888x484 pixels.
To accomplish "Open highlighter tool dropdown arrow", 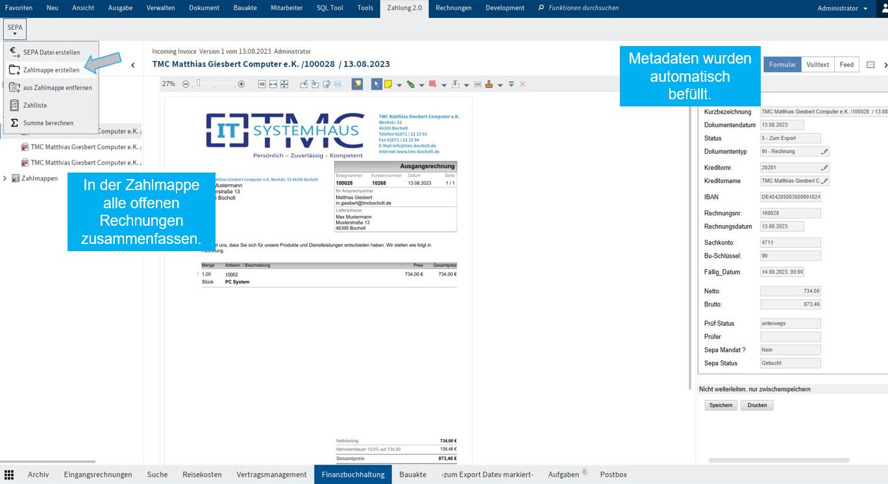I will (x=421, y=84).
